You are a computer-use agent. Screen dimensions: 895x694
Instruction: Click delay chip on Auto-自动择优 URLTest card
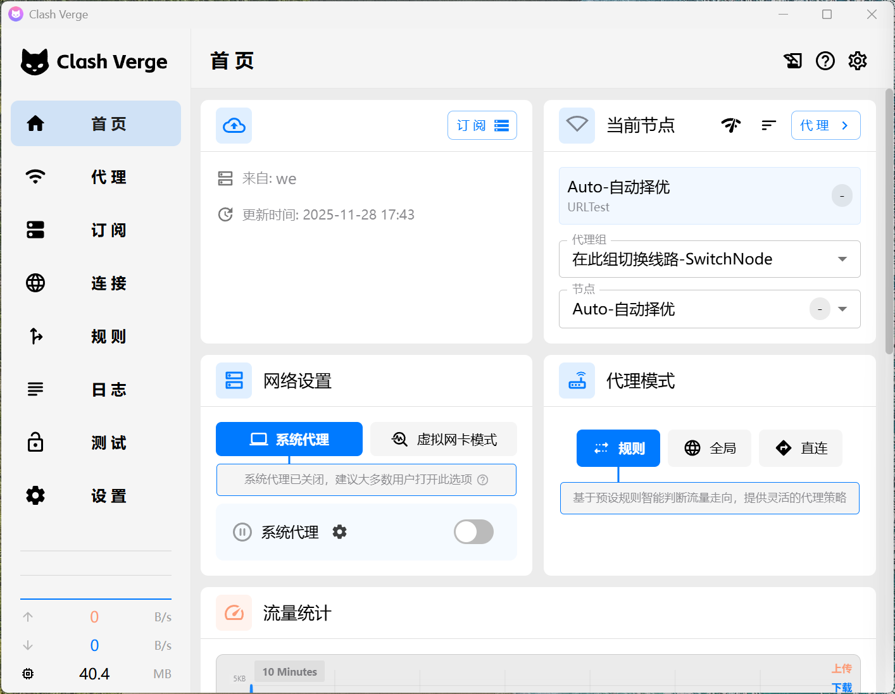click(x=842, y=195)
